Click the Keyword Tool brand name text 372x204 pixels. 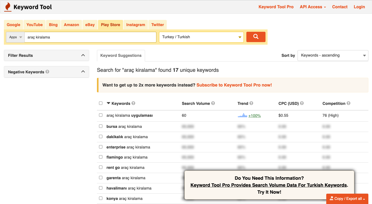coord(33,7)
